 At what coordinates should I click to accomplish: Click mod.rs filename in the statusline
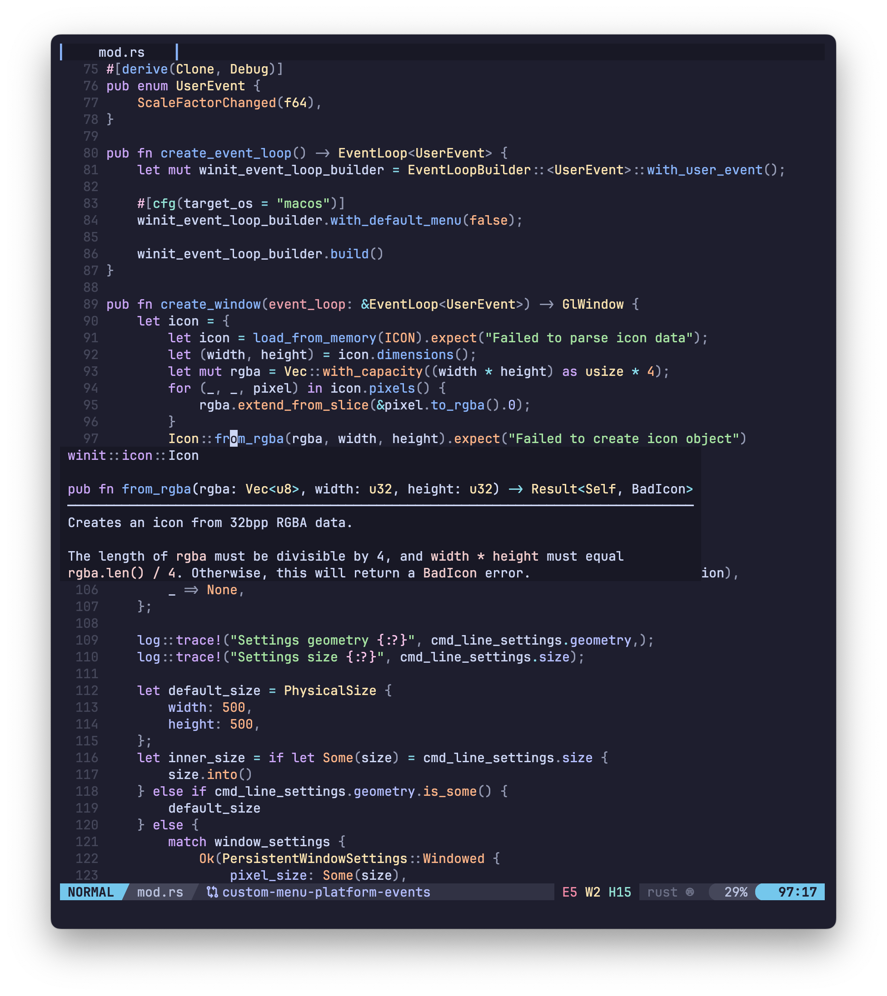[x=160, y=892]
